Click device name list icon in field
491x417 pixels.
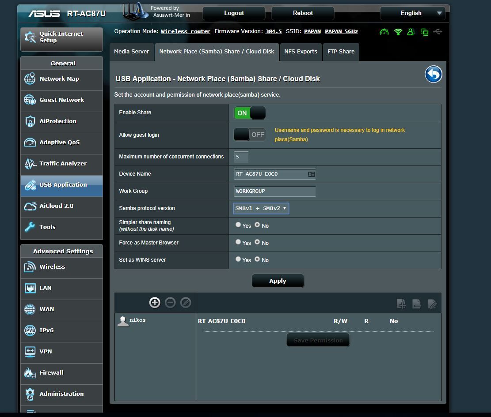[311, 174]
